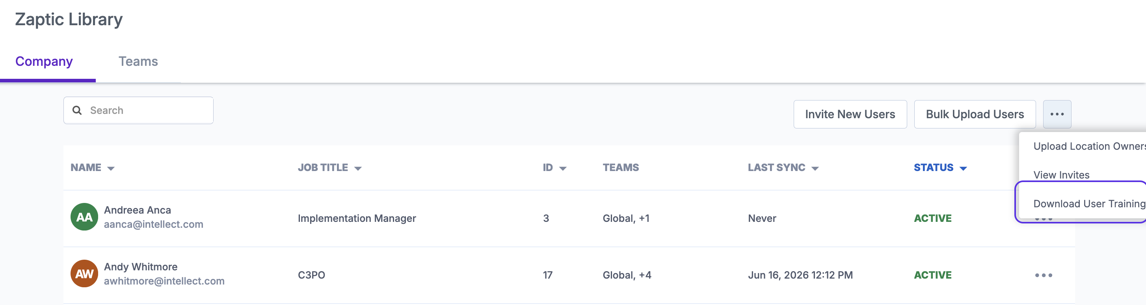Click Andy Whitmore's AW avatar
1146x305 pixels.
pos(84,273)
